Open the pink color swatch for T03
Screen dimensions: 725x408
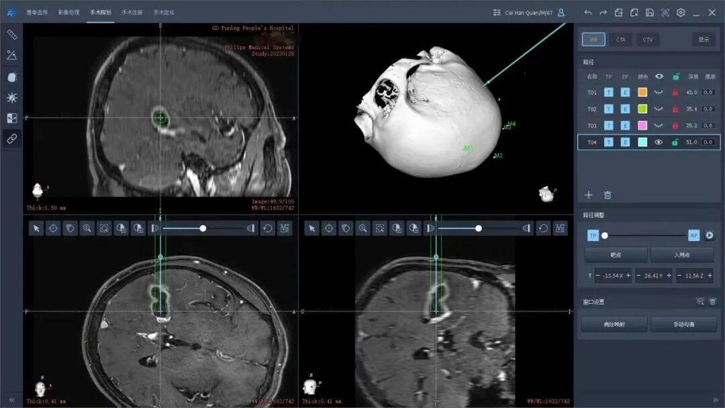[x=642, y=125]
